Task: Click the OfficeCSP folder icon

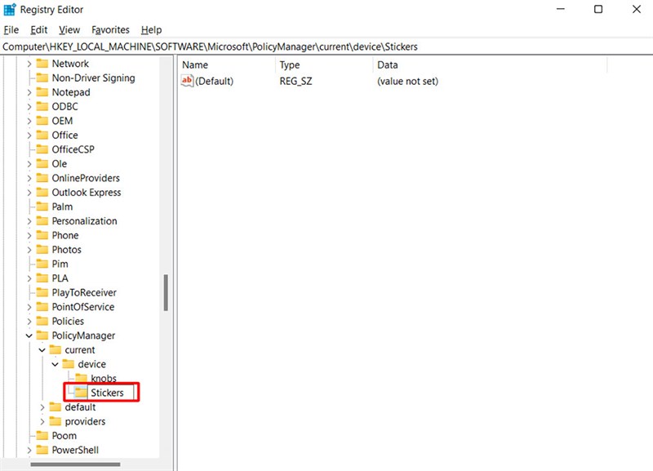Action: 42,149
